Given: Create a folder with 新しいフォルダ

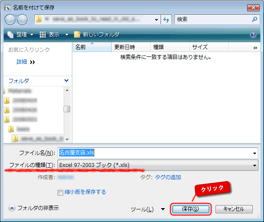Looking at the screenshot, I should 97,35.
